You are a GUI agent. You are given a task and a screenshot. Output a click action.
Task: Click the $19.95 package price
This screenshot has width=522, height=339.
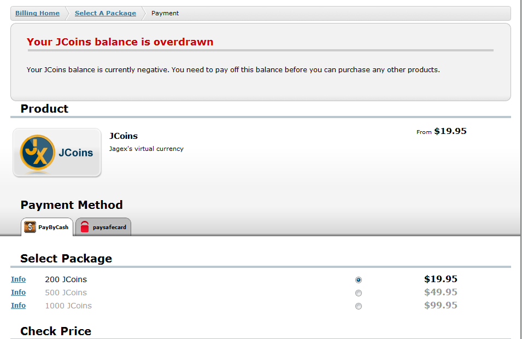point(441,279)
